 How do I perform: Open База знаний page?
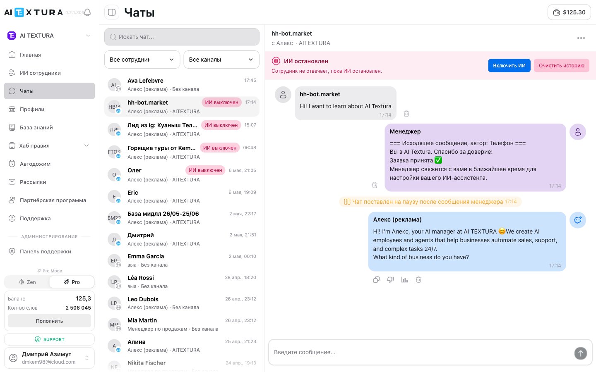click(x=49, y=127)
